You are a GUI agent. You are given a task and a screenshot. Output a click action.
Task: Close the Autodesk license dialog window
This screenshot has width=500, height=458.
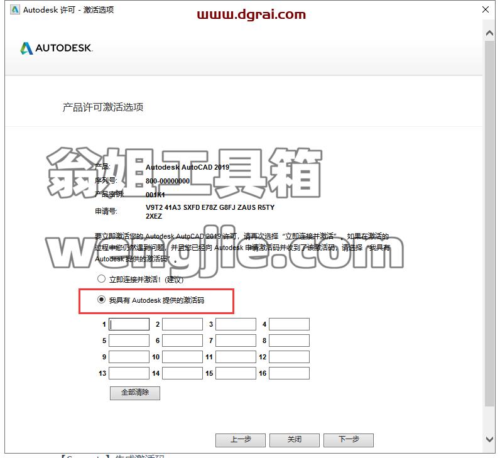pyautogui.click(x=486, y=9)
